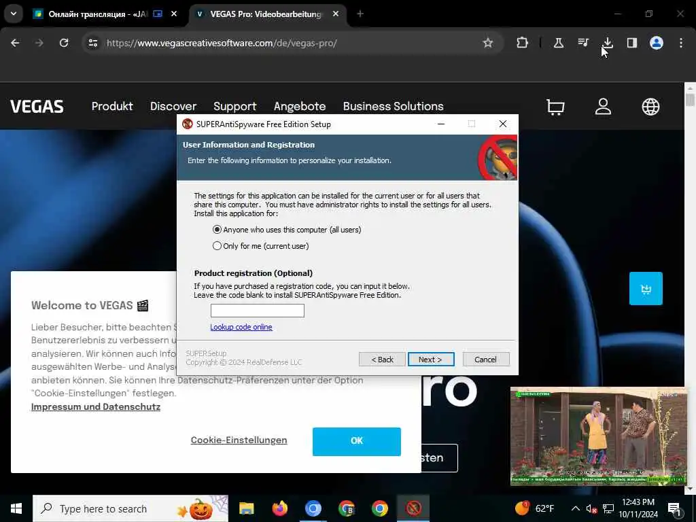Viewport: 696px width, 522px height.
Task: Open the Lookup code online link
Action: tap(241, 327)
